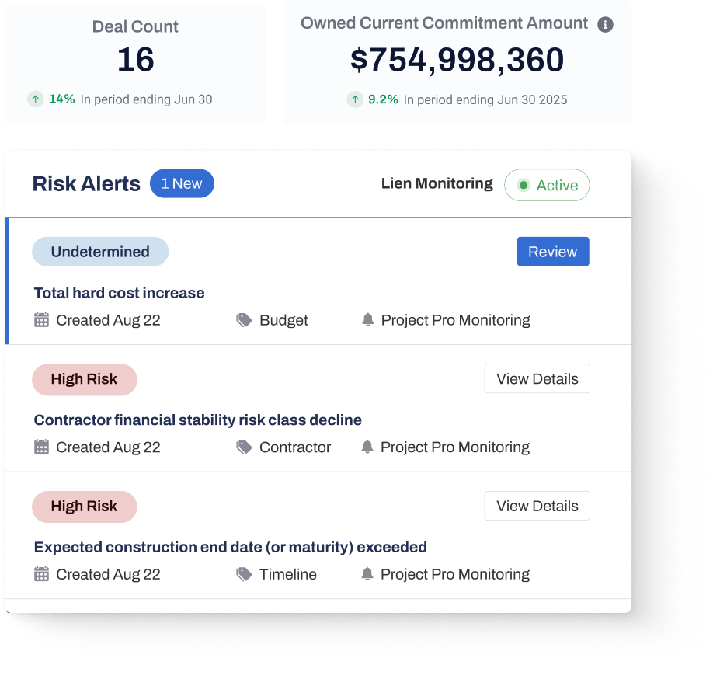The height and width of the screenshot is (679, 727).
Task: Click calendar icon on the Contractor financial stability alert
Action: coord(42,447)
